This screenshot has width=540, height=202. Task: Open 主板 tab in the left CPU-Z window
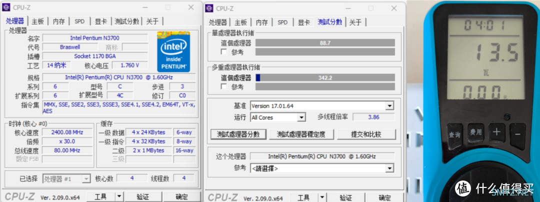tap(38, 21)
